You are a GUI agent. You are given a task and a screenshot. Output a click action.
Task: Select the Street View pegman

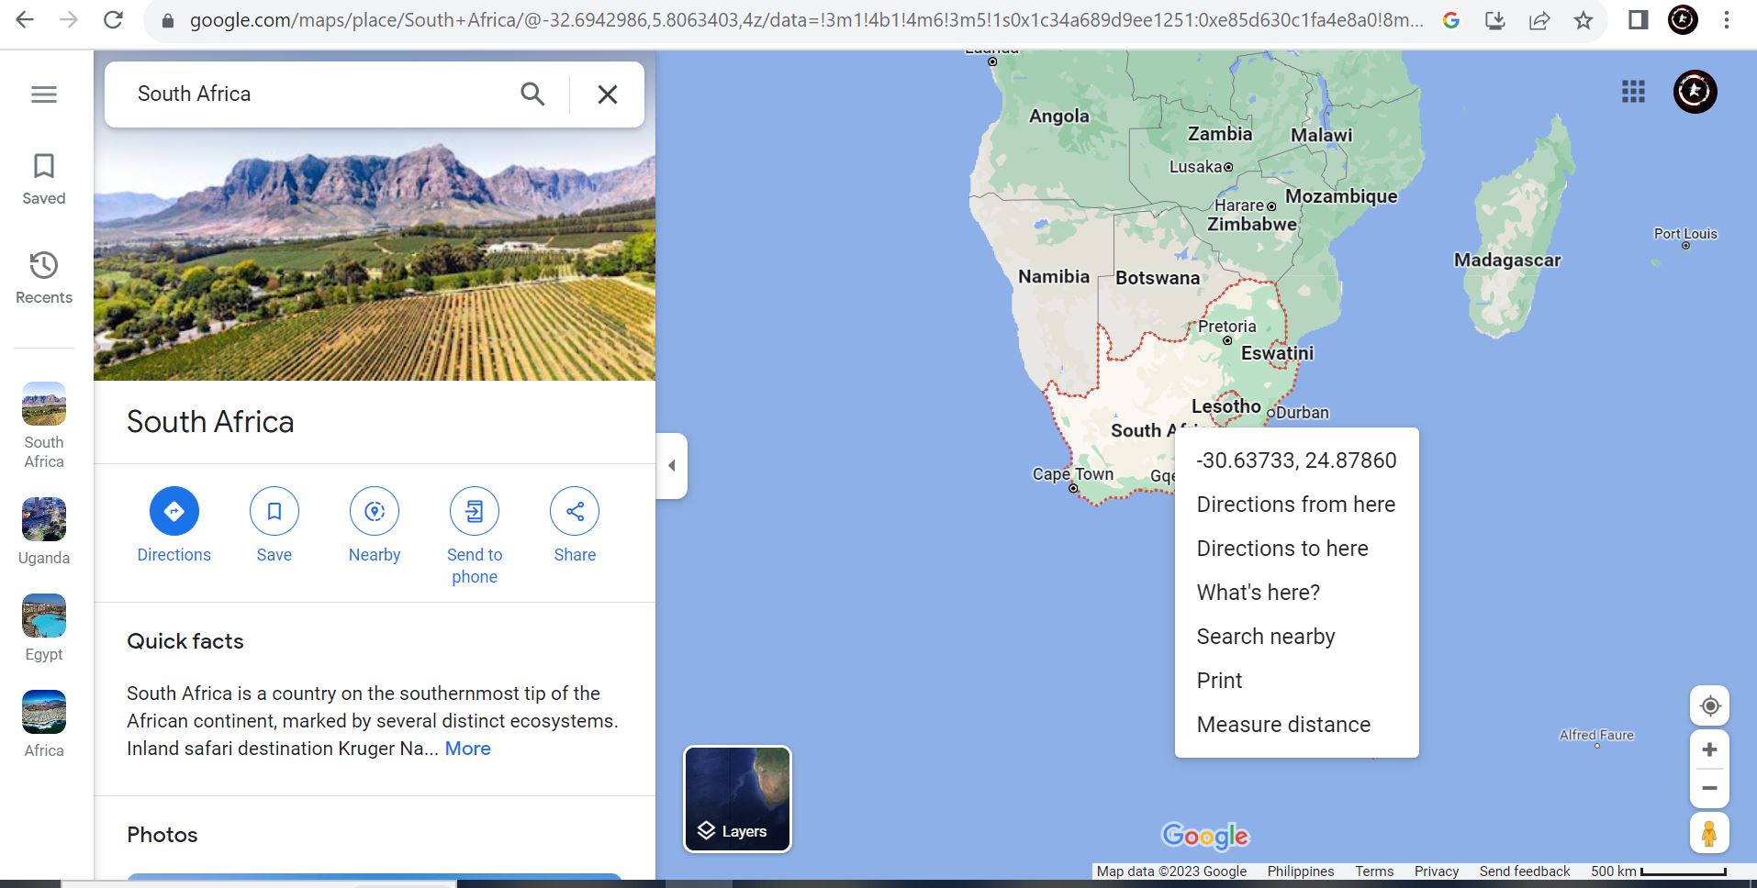1709,834
